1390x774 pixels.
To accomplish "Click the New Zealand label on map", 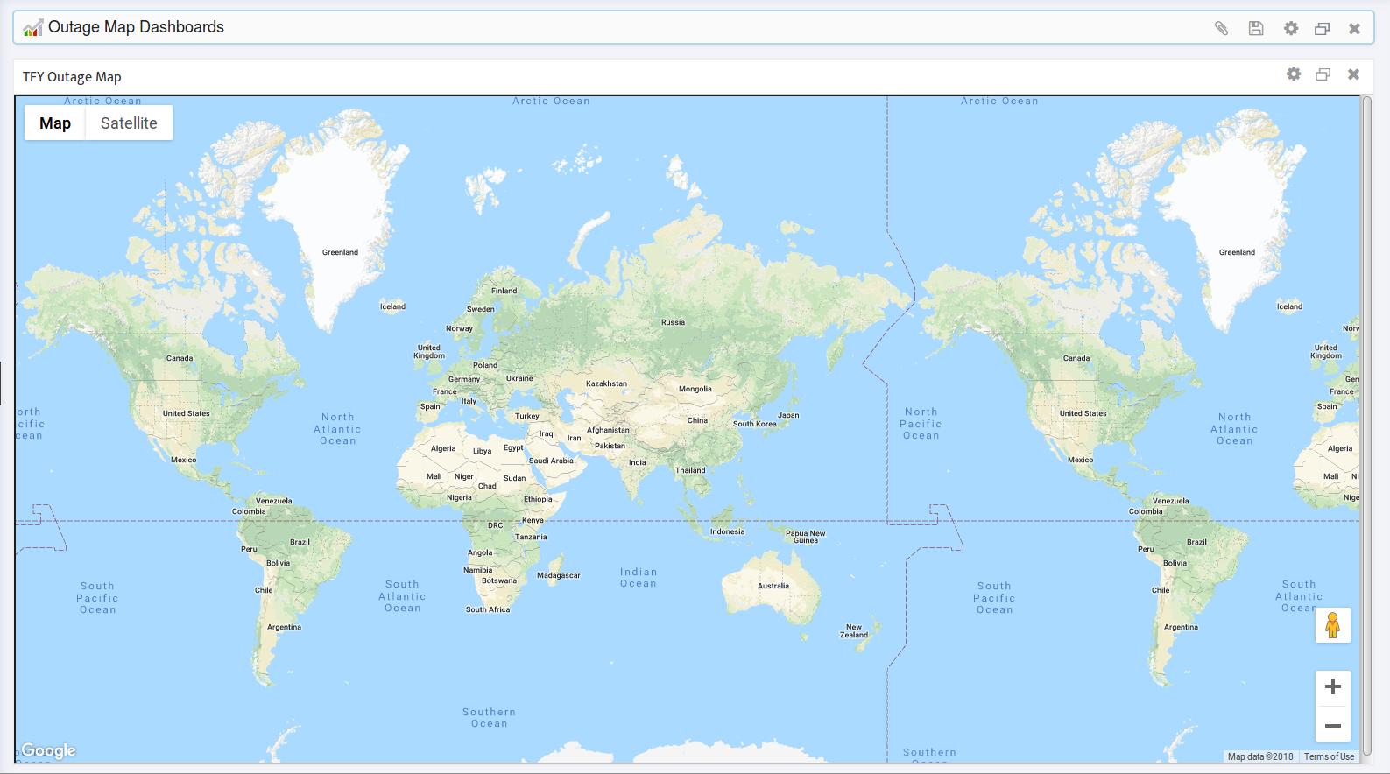I will [x=853, y=630].
